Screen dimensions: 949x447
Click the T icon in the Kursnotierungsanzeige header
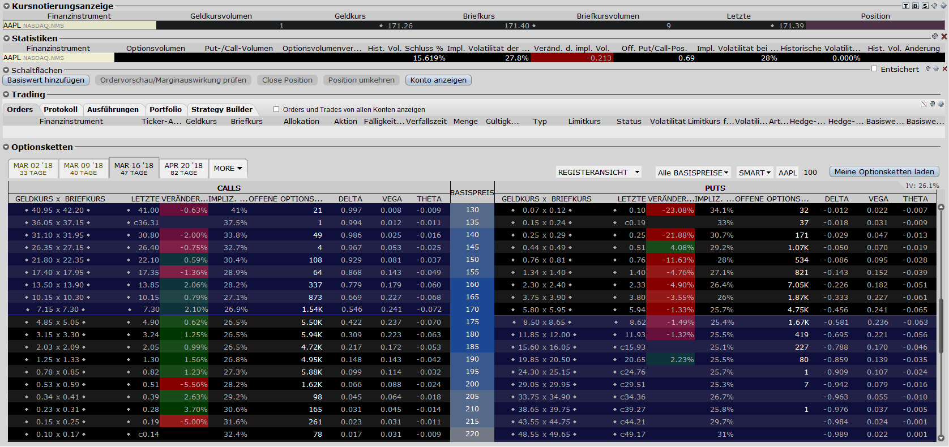point(906,6)
